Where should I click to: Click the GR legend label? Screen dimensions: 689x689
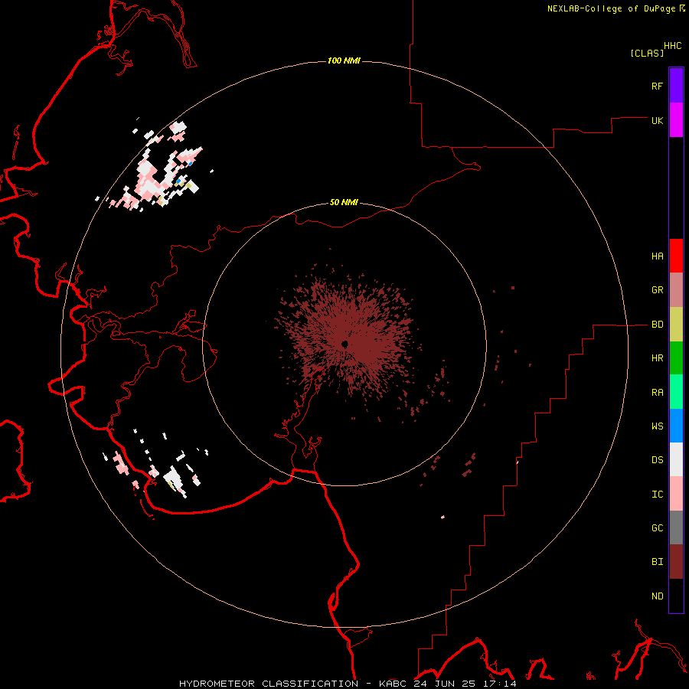pyautogui.click(x=657, y=290)
